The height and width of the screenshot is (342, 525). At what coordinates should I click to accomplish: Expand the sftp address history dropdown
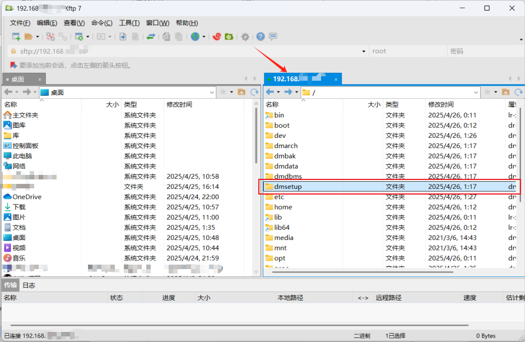click(x=363, y=51)
